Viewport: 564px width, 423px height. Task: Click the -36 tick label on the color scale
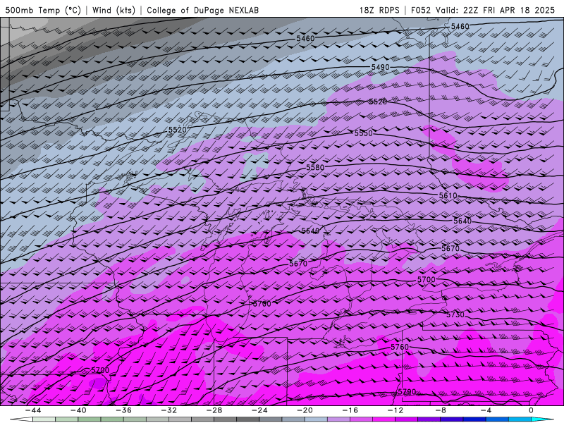(123, 410)
